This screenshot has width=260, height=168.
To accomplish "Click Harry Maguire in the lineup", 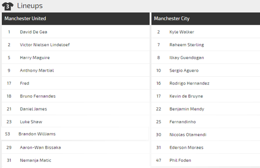I will (x=35, y=58).
